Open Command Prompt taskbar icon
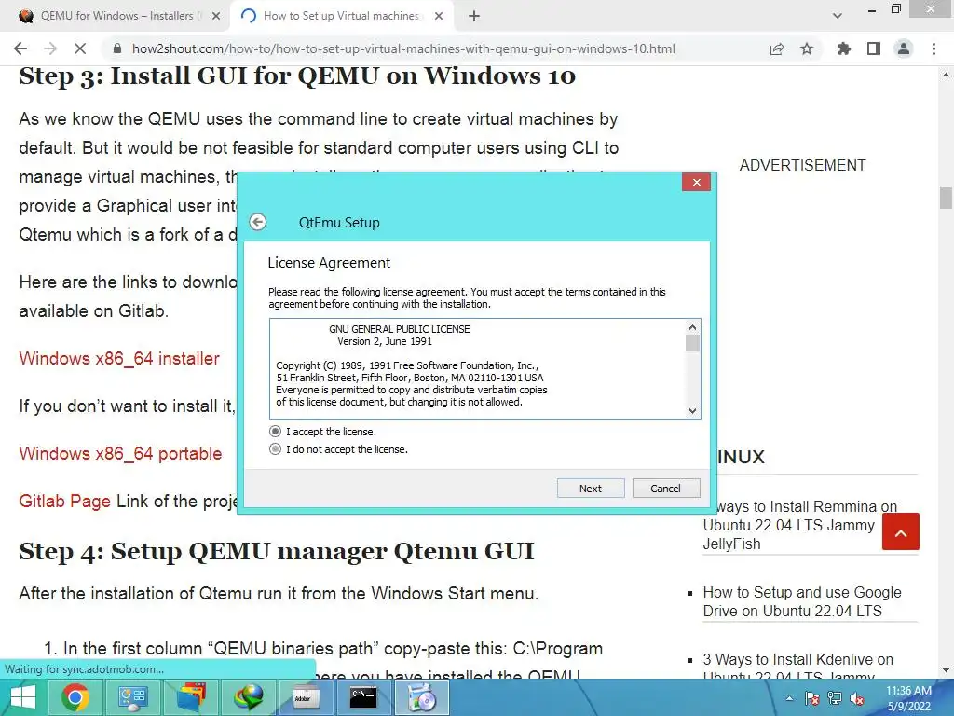The width and height of the screenshot is (954, 716). 364,697
